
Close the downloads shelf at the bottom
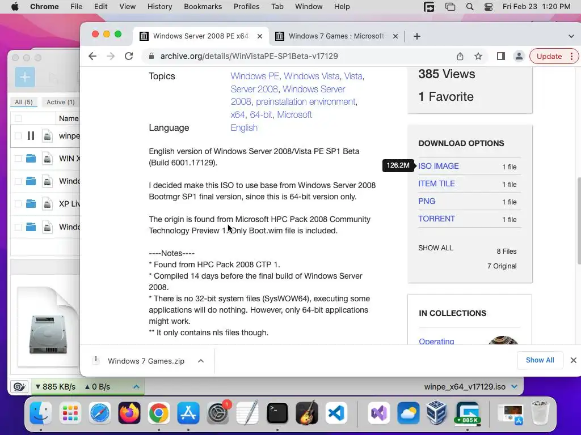tap(573, 360)
